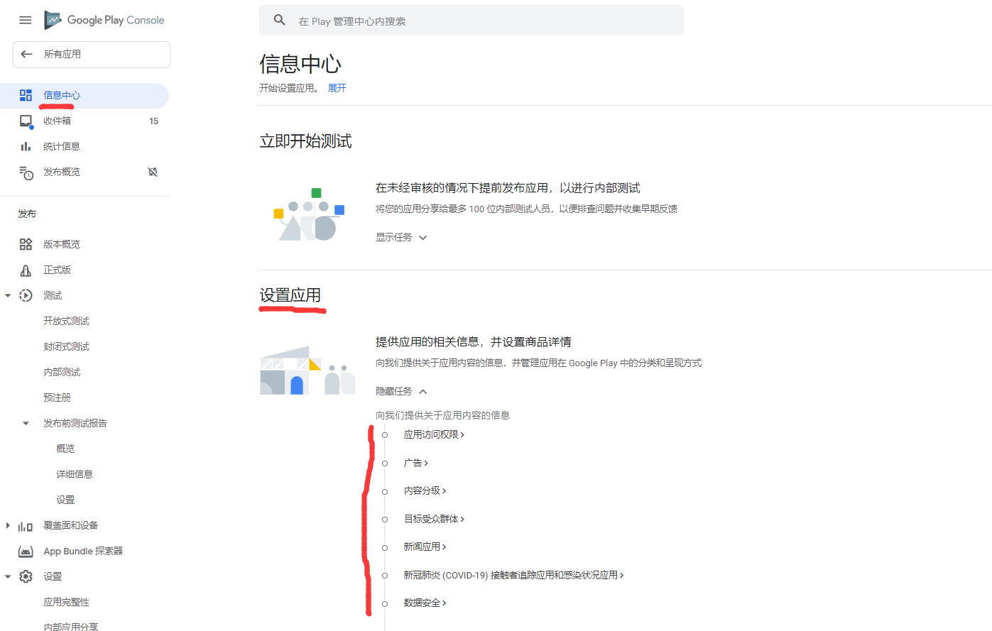Collapse the 隐藏任务 task list
Viewport: 992px width, 631px height.
click(423, 390)
